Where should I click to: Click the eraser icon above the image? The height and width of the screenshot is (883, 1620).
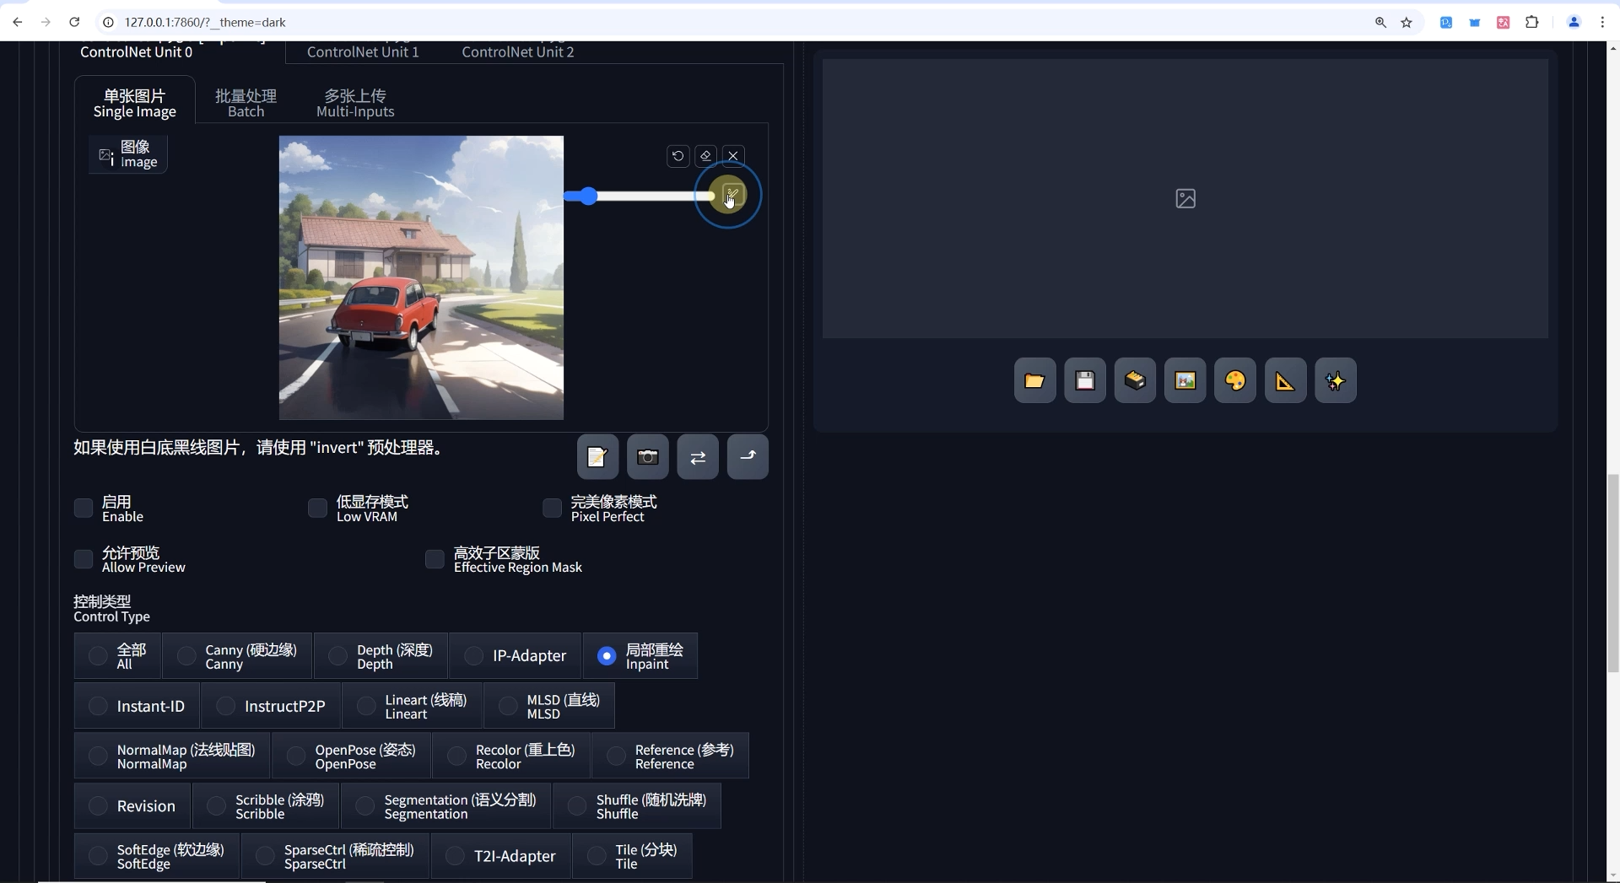tap(705, 156)
